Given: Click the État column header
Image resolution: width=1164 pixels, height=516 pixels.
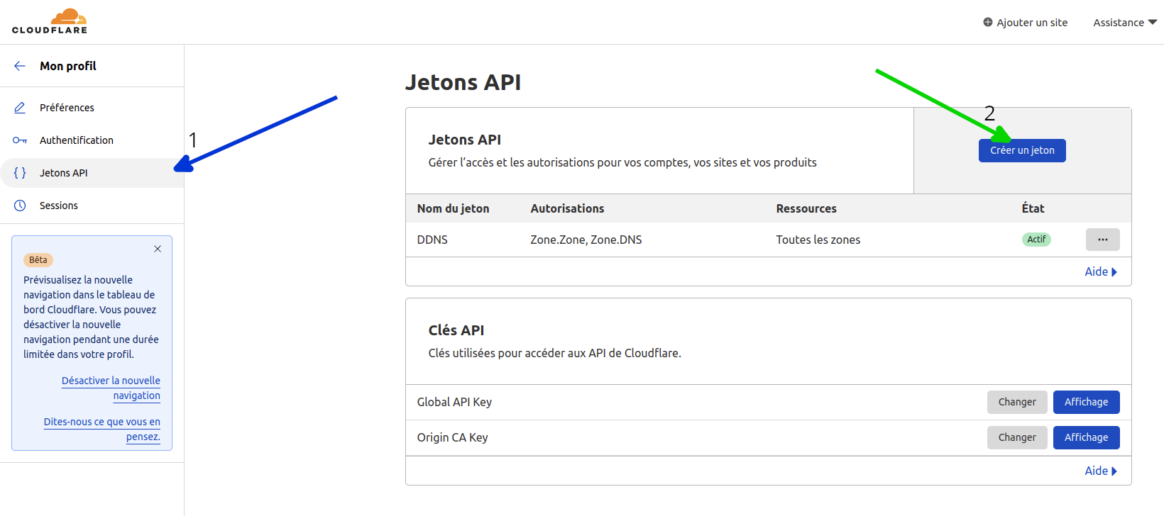Looking at the screenshot, I should pos(1033,208).
